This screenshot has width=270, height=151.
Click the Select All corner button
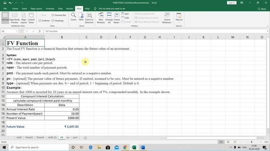(x=3, y=37)
